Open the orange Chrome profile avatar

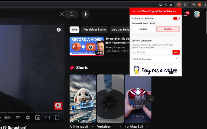click(x=200, y=5)
